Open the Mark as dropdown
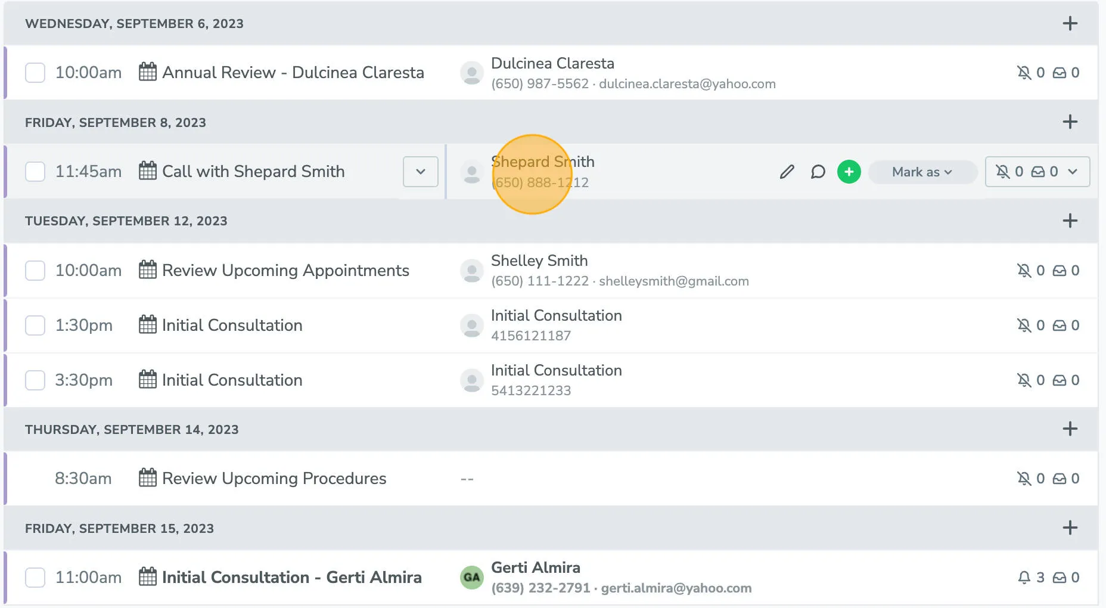Viewport: 1106px width, 608px height. pos(922,172)
